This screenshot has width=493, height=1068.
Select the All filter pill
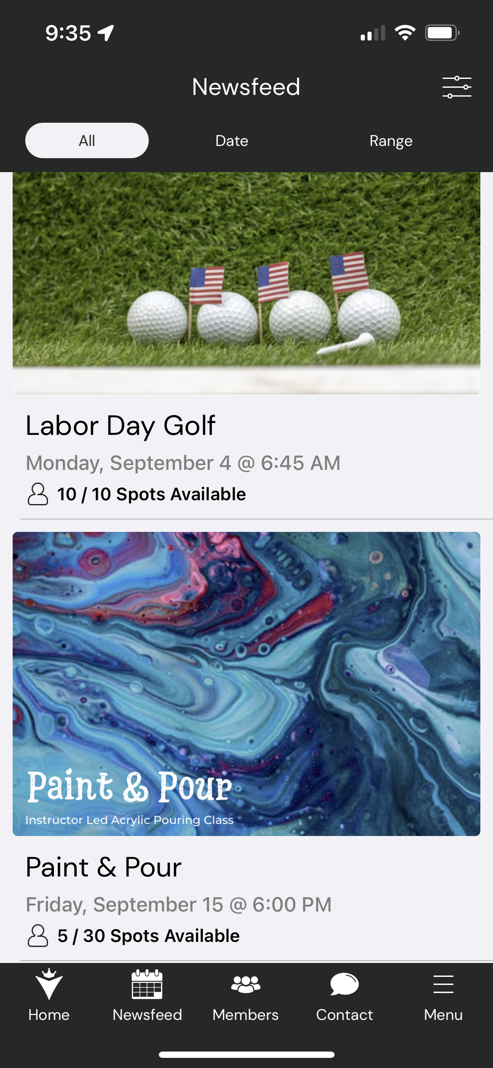(x=87, y=140)
